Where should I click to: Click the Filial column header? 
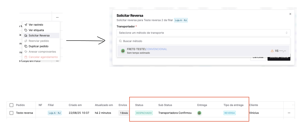click(51, 105)
